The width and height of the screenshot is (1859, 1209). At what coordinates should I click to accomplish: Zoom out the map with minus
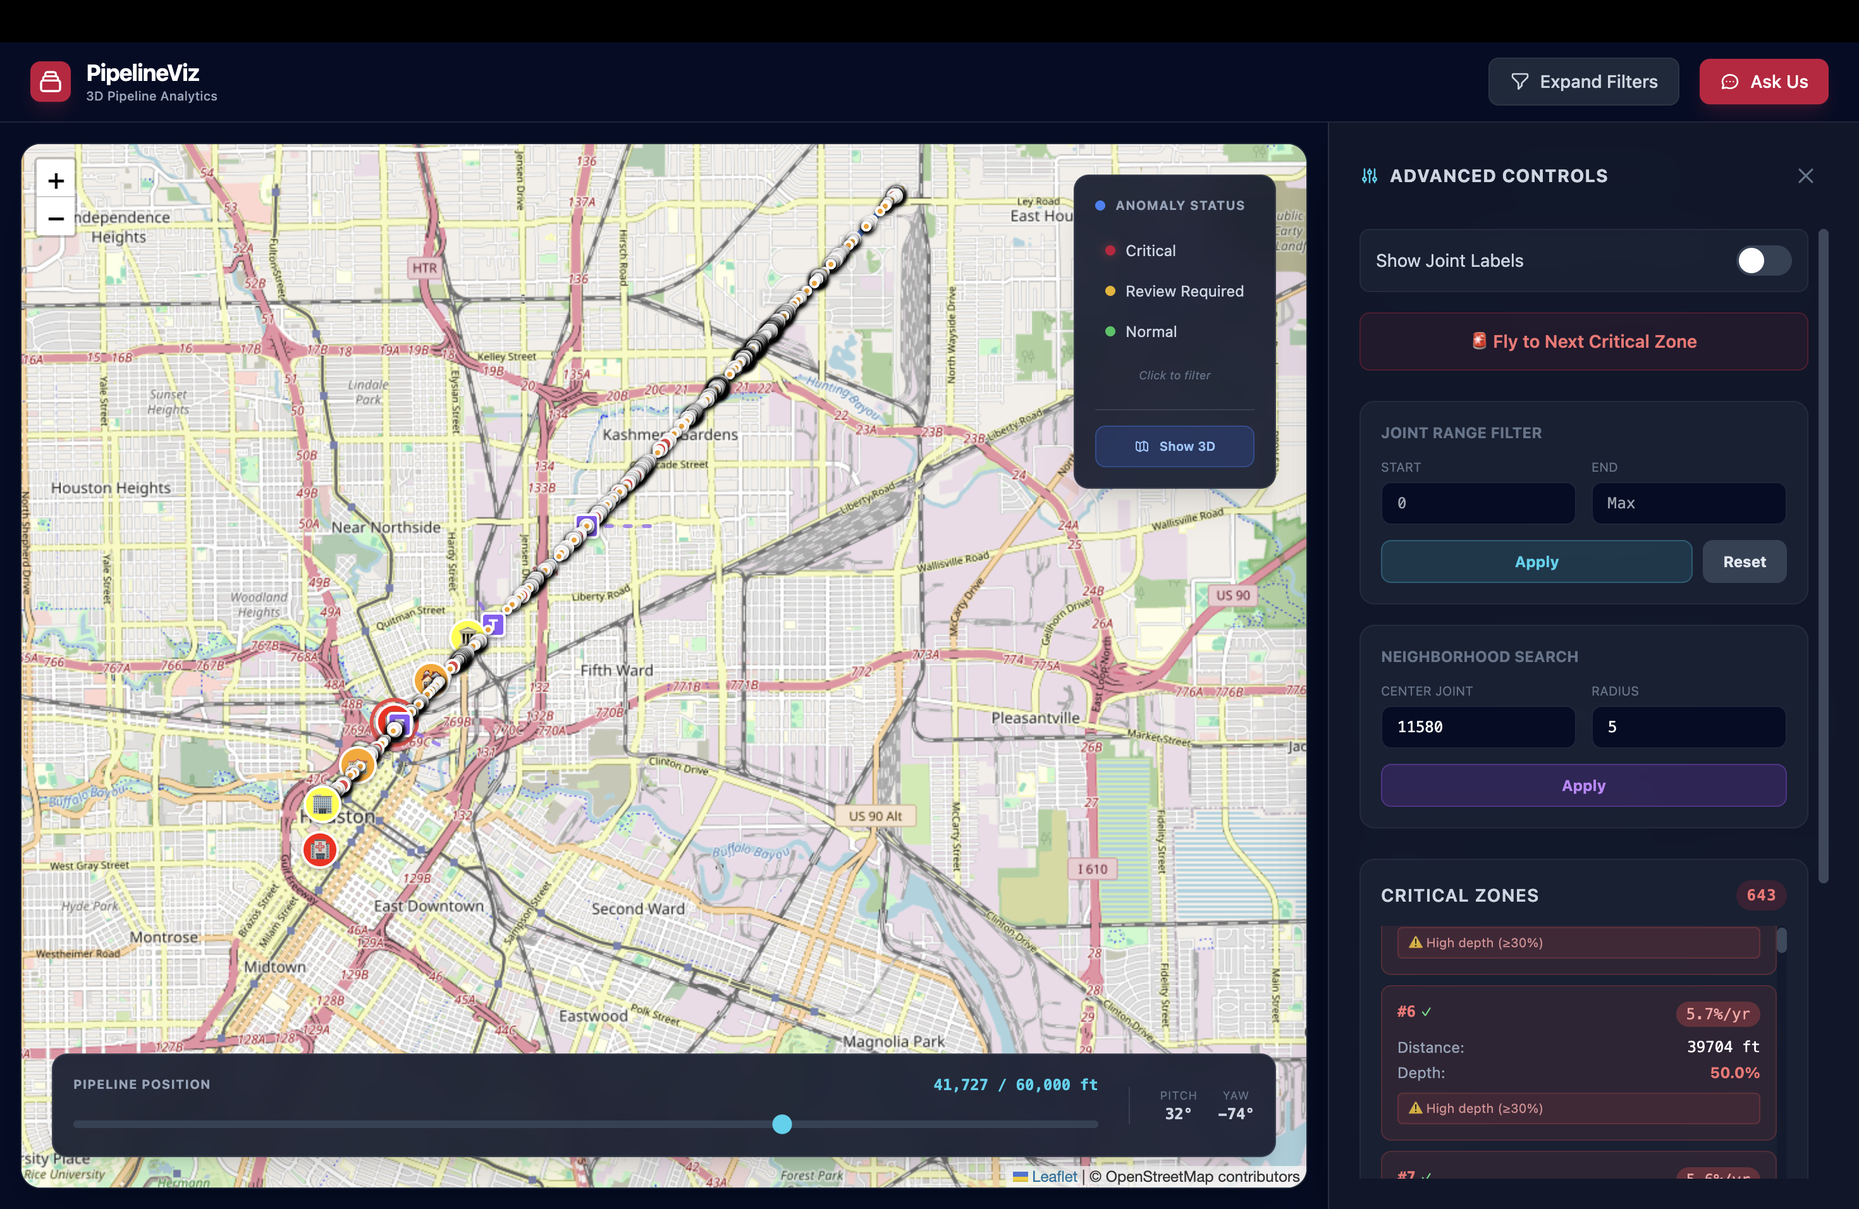pos(56,219)
